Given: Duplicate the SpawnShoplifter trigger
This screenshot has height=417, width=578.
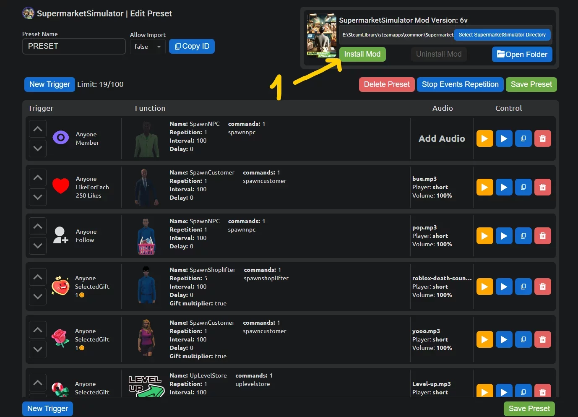Looking at the screenshot, I should tap(523, 287).
